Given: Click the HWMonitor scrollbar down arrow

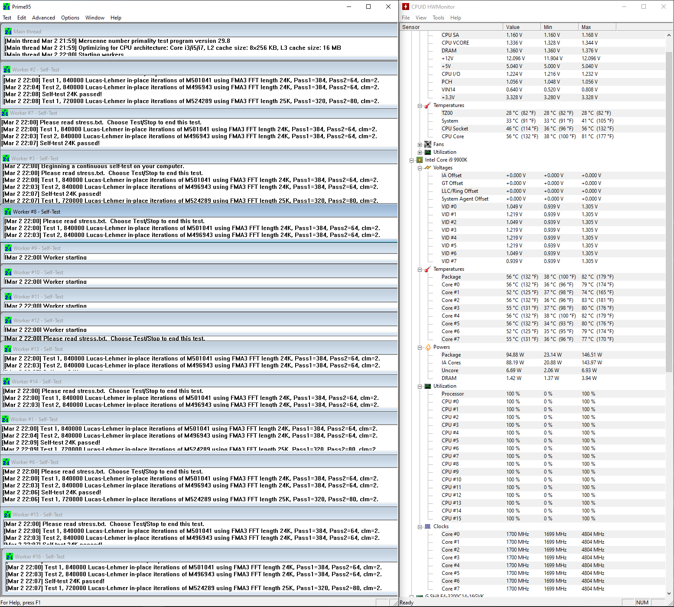Looking at the screenshot, I should tap(669, 593).
